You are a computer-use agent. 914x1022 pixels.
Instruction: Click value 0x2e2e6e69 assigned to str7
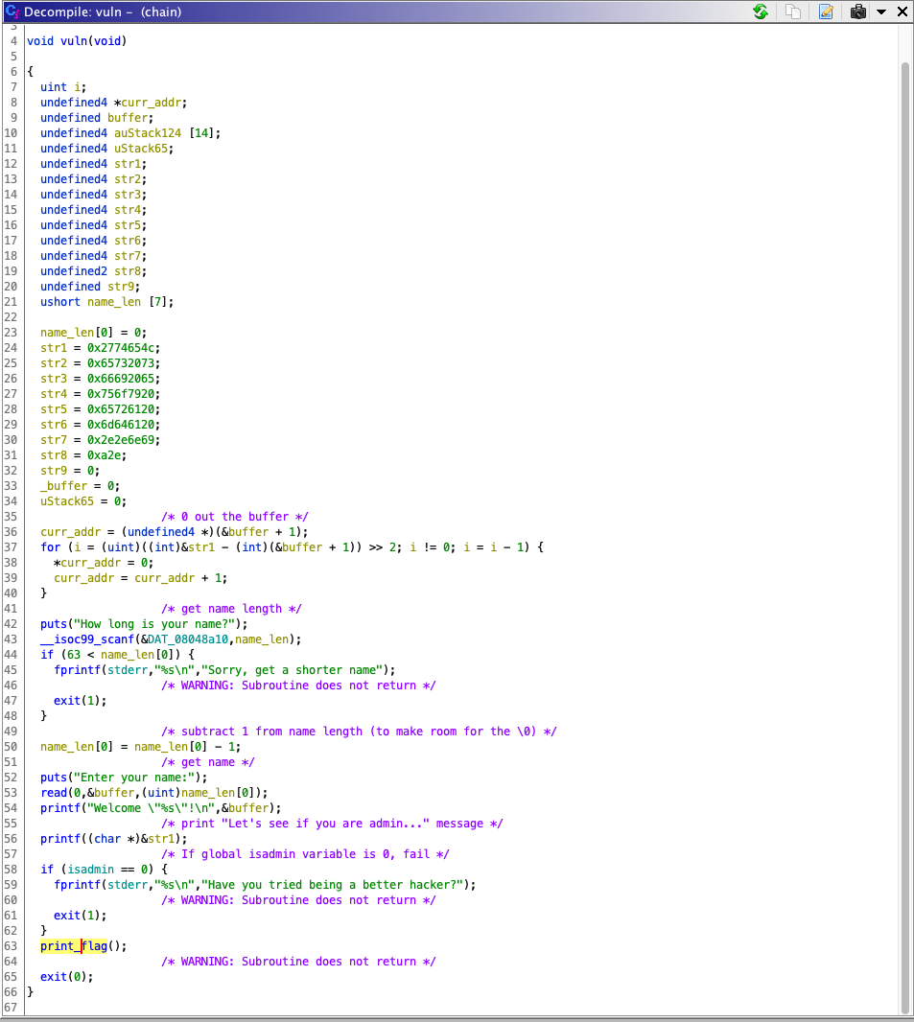[121, 440]
